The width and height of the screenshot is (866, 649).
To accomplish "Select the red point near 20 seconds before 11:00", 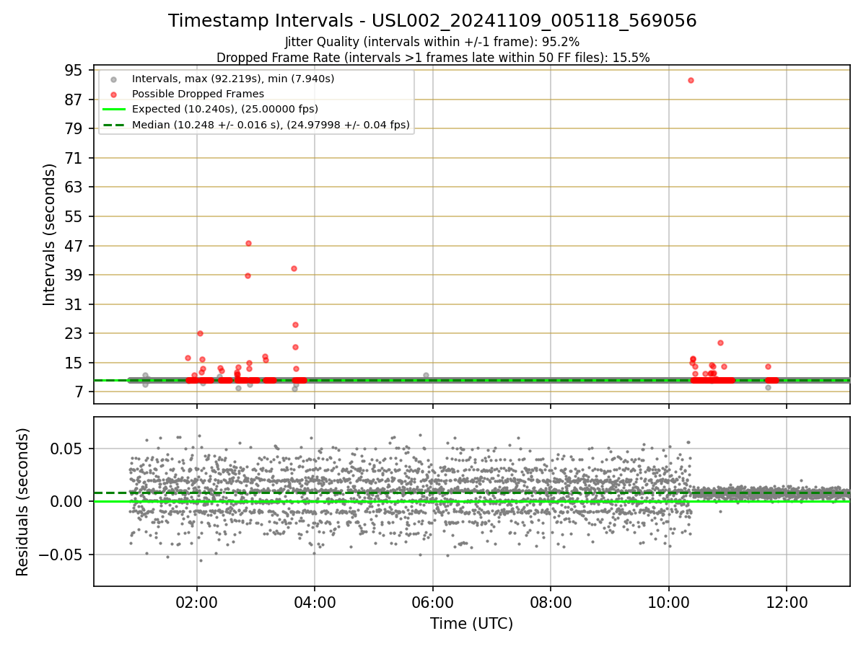I will coord(720,343).
